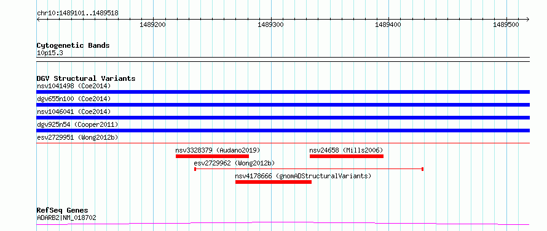The image size is (547, 231).
Task: Click the nsv1046041 (Coe2014) variant label
Action: 74,112
